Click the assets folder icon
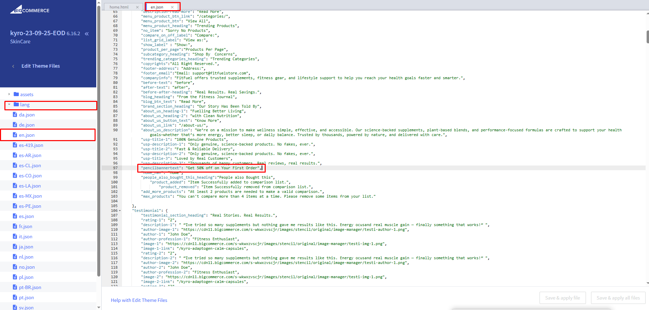The image size is (649, 310). [x=16, y=94]
